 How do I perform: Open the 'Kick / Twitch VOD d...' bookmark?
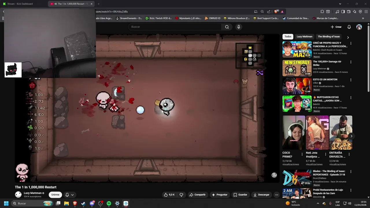coord(158,18)
